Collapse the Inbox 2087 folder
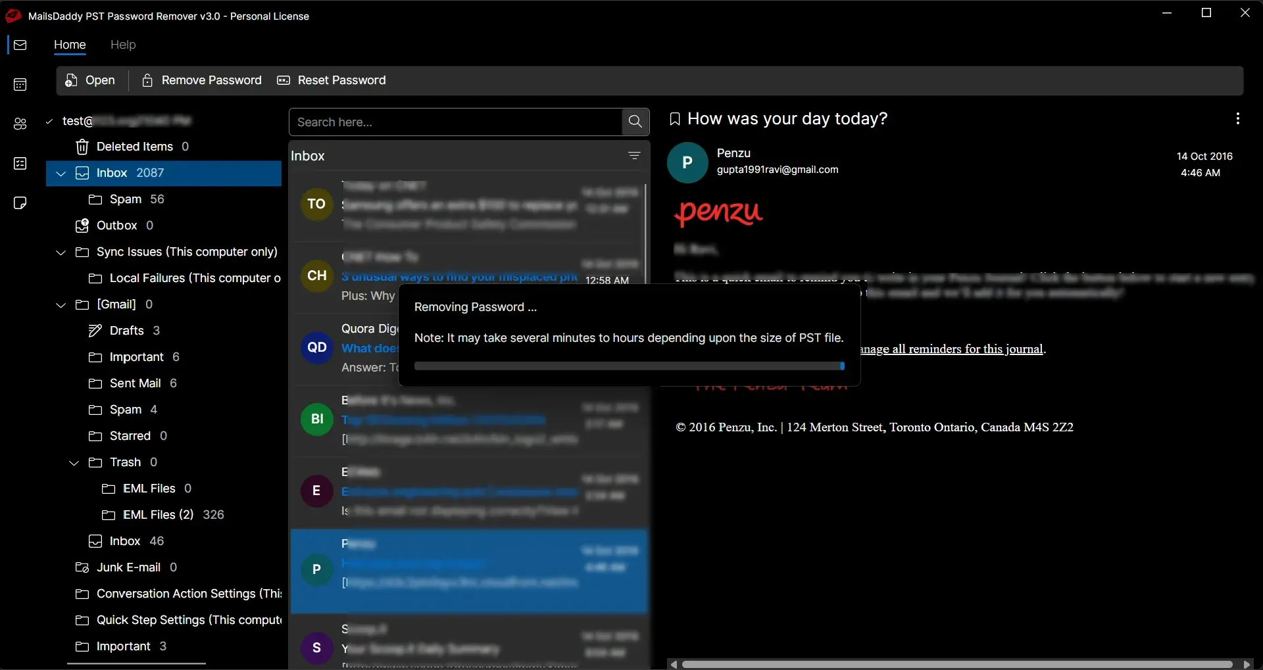This screenshot has height=670, width=1263. (61, 174)
